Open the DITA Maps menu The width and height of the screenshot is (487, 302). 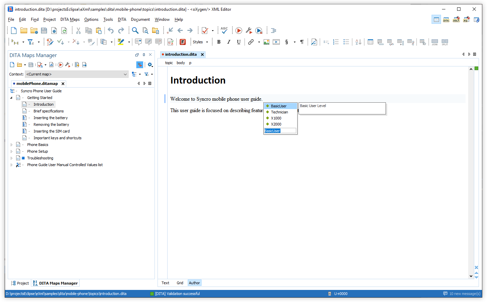[x=70, y=19]
